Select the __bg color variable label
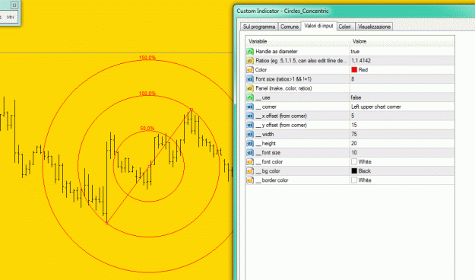 click(x=268, y=171)
